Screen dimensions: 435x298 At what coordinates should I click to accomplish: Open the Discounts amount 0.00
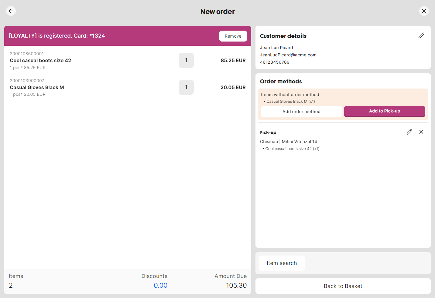coord(160,285)
